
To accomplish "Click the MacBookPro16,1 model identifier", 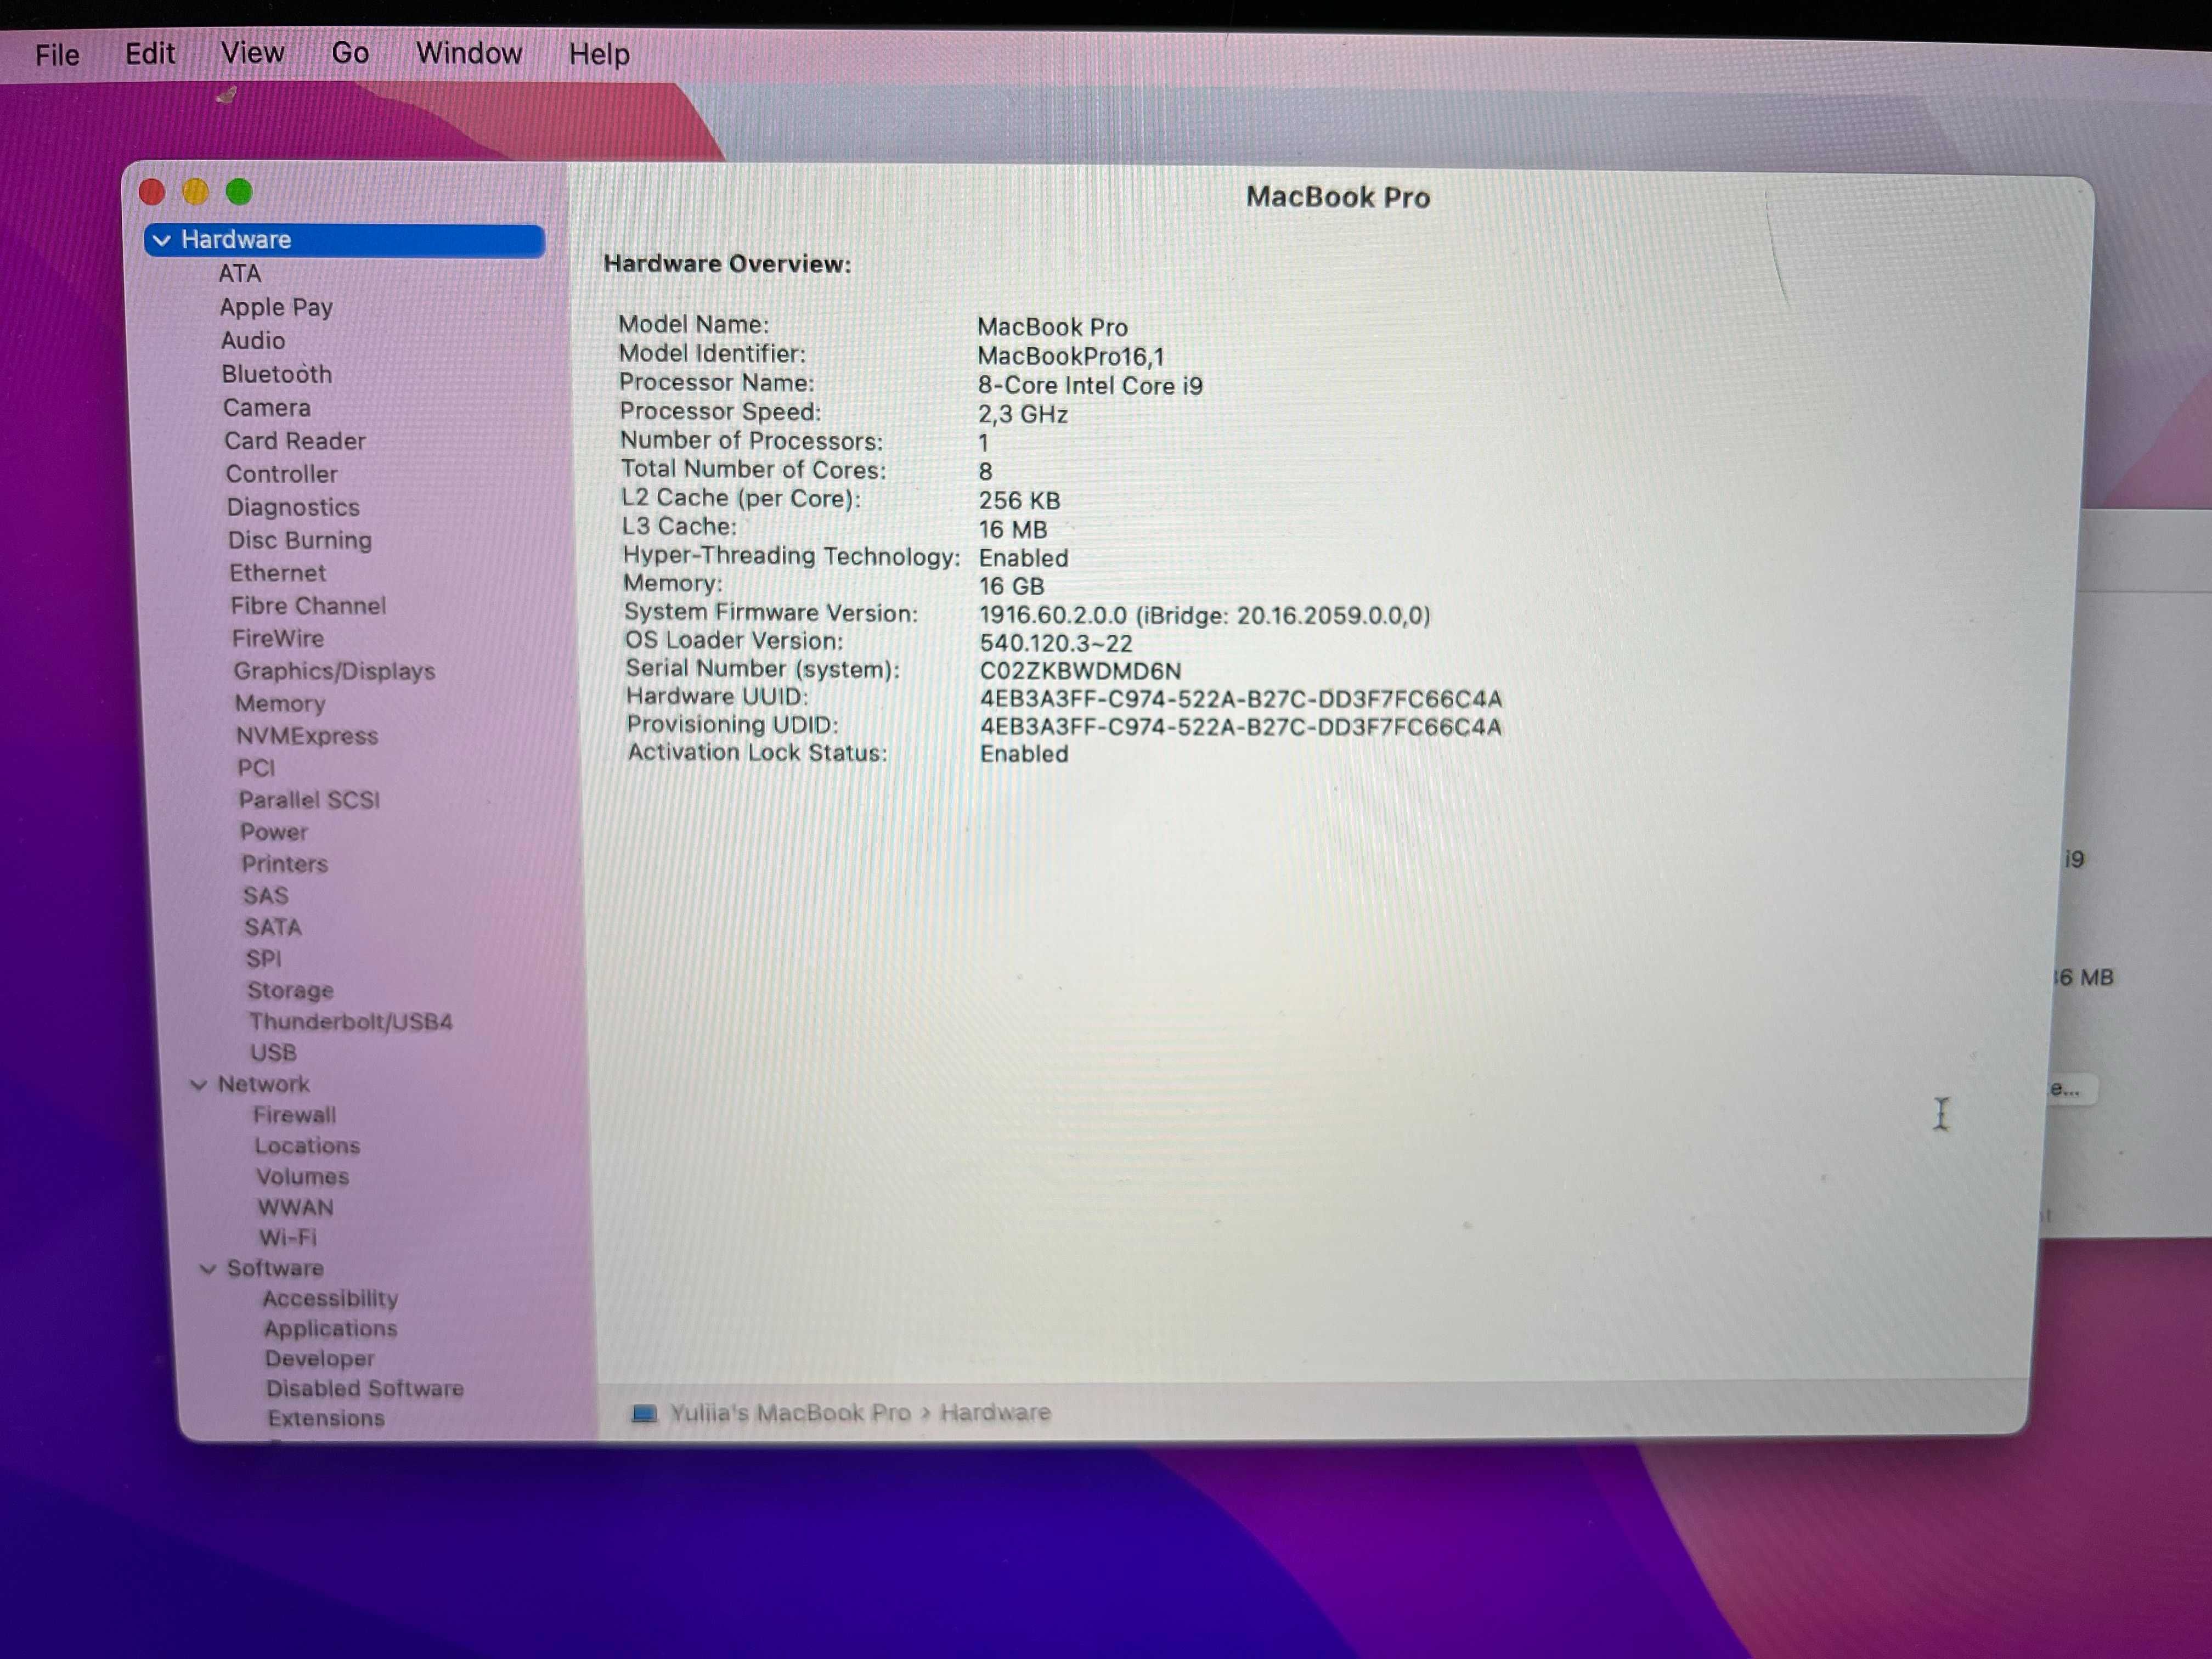I will coord(1070,356).
